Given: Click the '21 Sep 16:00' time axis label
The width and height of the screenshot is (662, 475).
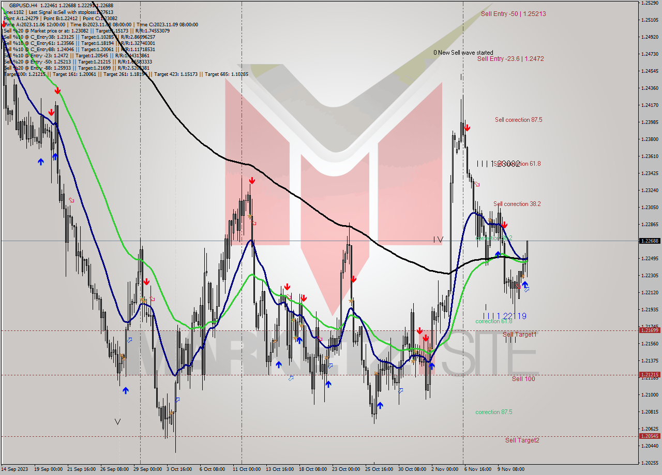Looking at the screenshot, I should point(82,469).
